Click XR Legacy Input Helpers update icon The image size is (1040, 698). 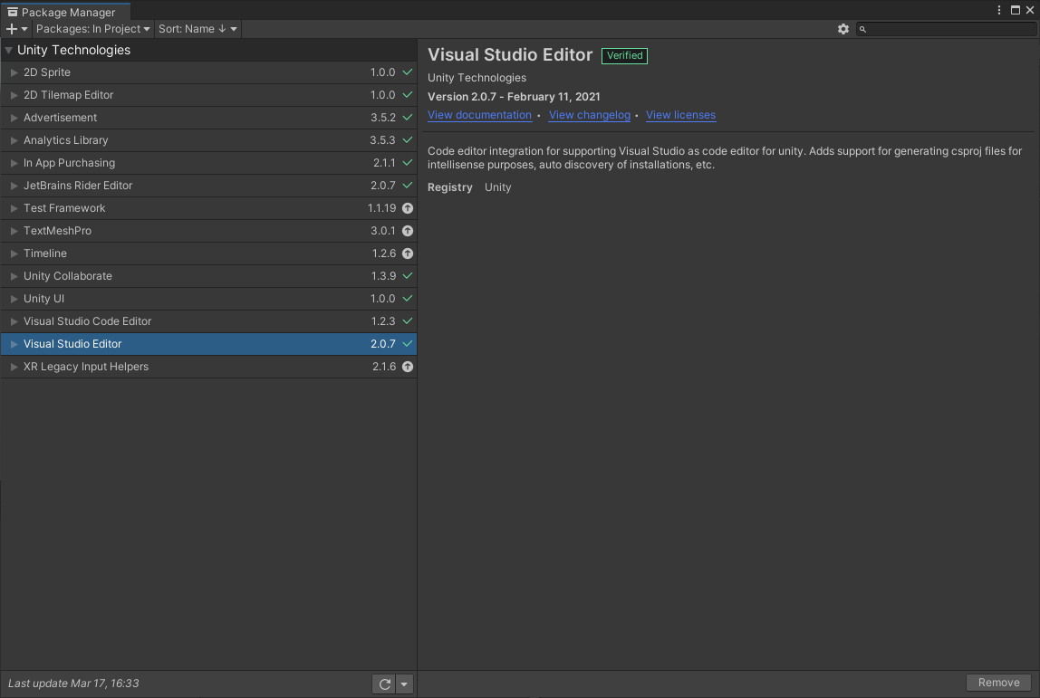click(408, 367)
